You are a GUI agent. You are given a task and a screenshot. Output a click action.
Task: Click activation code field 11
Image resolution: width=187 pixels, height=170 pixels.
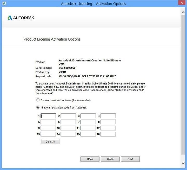88,128
